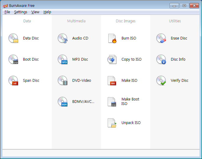Image resolution: width=202 pixels, height=159 pixels.
Task: Click the DVD-Video film icon
Action: click(x=63, y=80)
